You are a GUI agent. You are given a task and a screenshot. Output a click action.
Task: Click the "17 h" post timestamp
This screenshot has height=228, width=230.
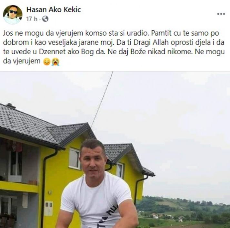[x=32, y=19]
